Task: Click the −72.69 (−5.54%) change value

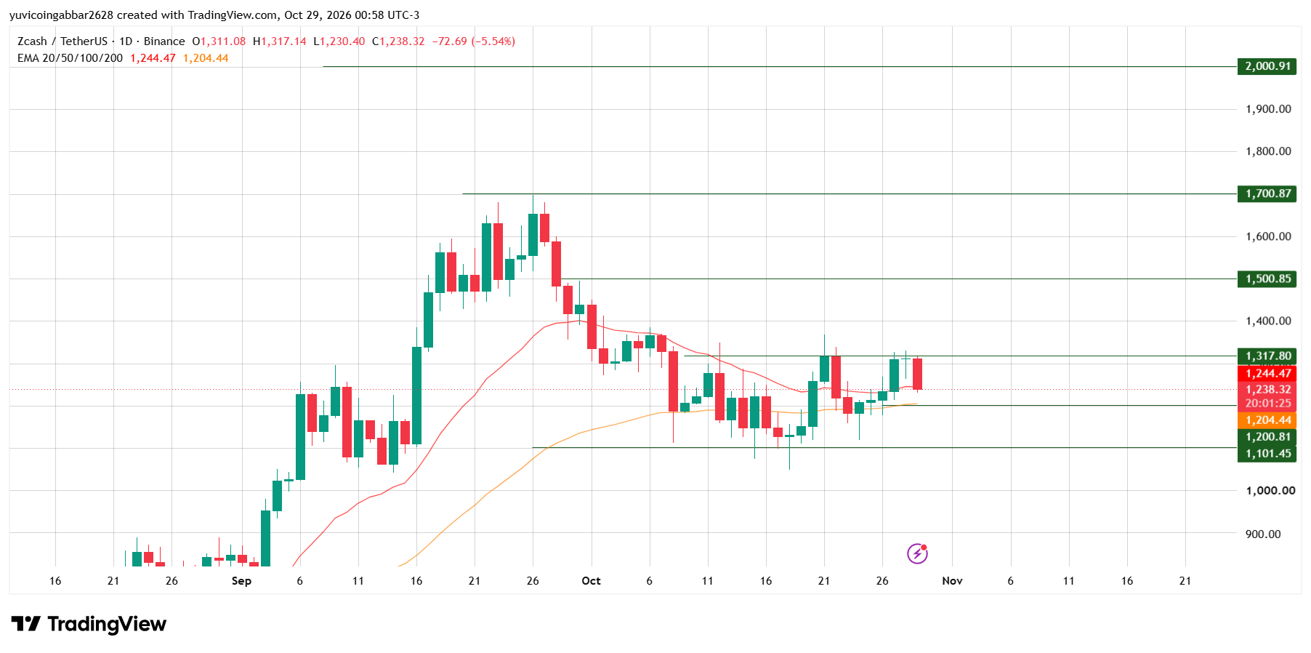Action: [474, 41]
